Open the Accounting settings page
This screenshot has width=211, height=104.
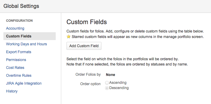coord(15,28)
